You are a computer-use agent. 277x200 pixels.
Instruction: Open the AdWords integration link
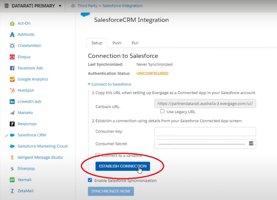coord(26,35)
